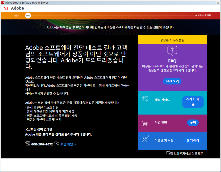
Task: Click the telephone icon beside 080-500-4072
Action: [28, 143]
